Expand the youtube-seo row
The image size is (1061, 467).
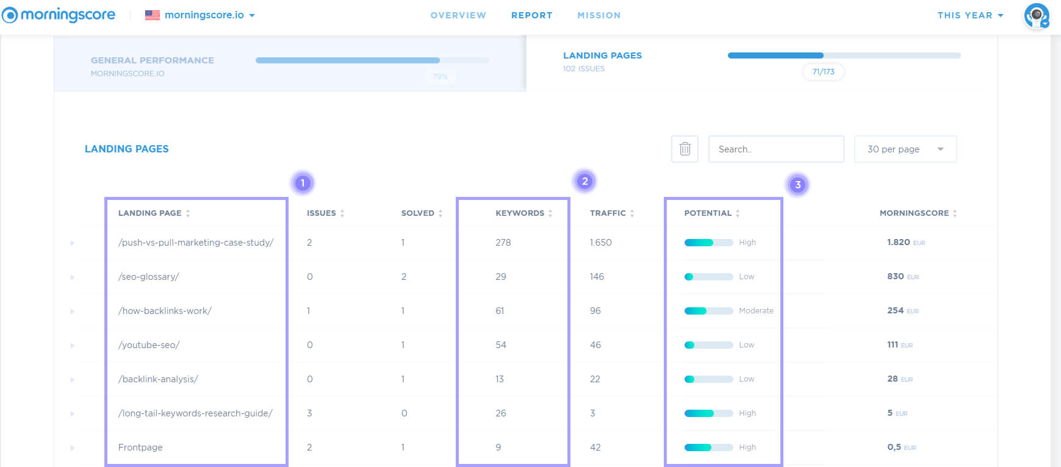pos(72,345)
